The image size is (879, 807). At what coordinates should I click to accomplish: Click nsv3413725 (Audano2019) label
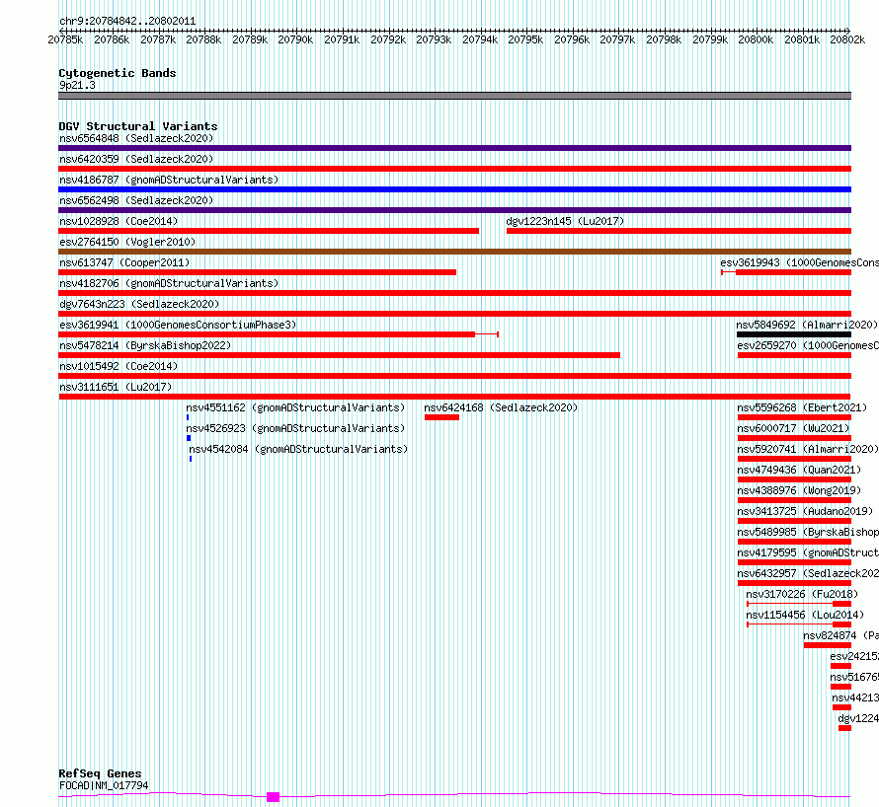click(805, 511)
